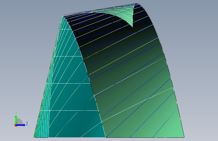Click the red X axis dot at triad origin
The width and height of the screenshot is (218, 141).
pos(16,125)
